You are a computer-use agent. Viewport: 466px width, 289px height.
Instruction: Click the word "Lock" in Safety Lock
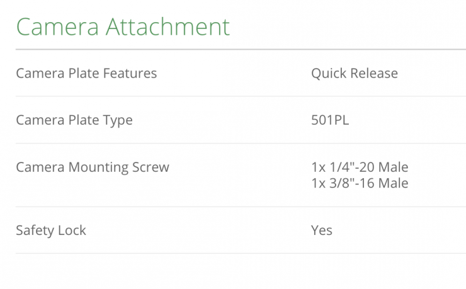72,230
